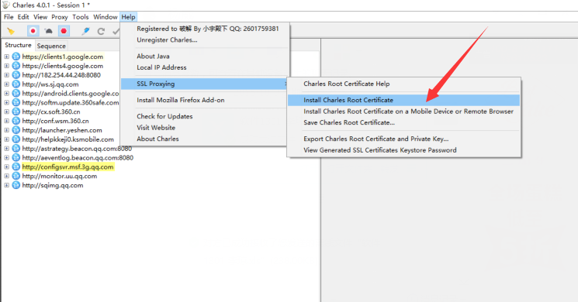Click globe icon for launcher.yeshen.com
This screenshot has height=302, width=578.
[16, 130]
